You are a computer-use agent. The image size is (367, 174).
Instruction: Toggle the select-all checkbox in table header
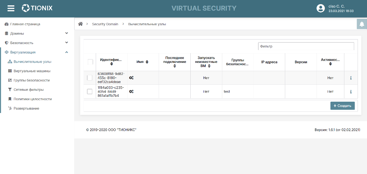[x=90, y=62]
